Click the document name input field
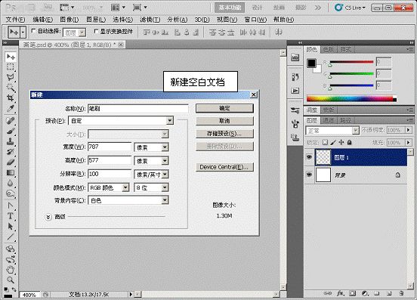The height and width of the screenshot is (300, 417). pyautogui.click(x=137, y=109)
